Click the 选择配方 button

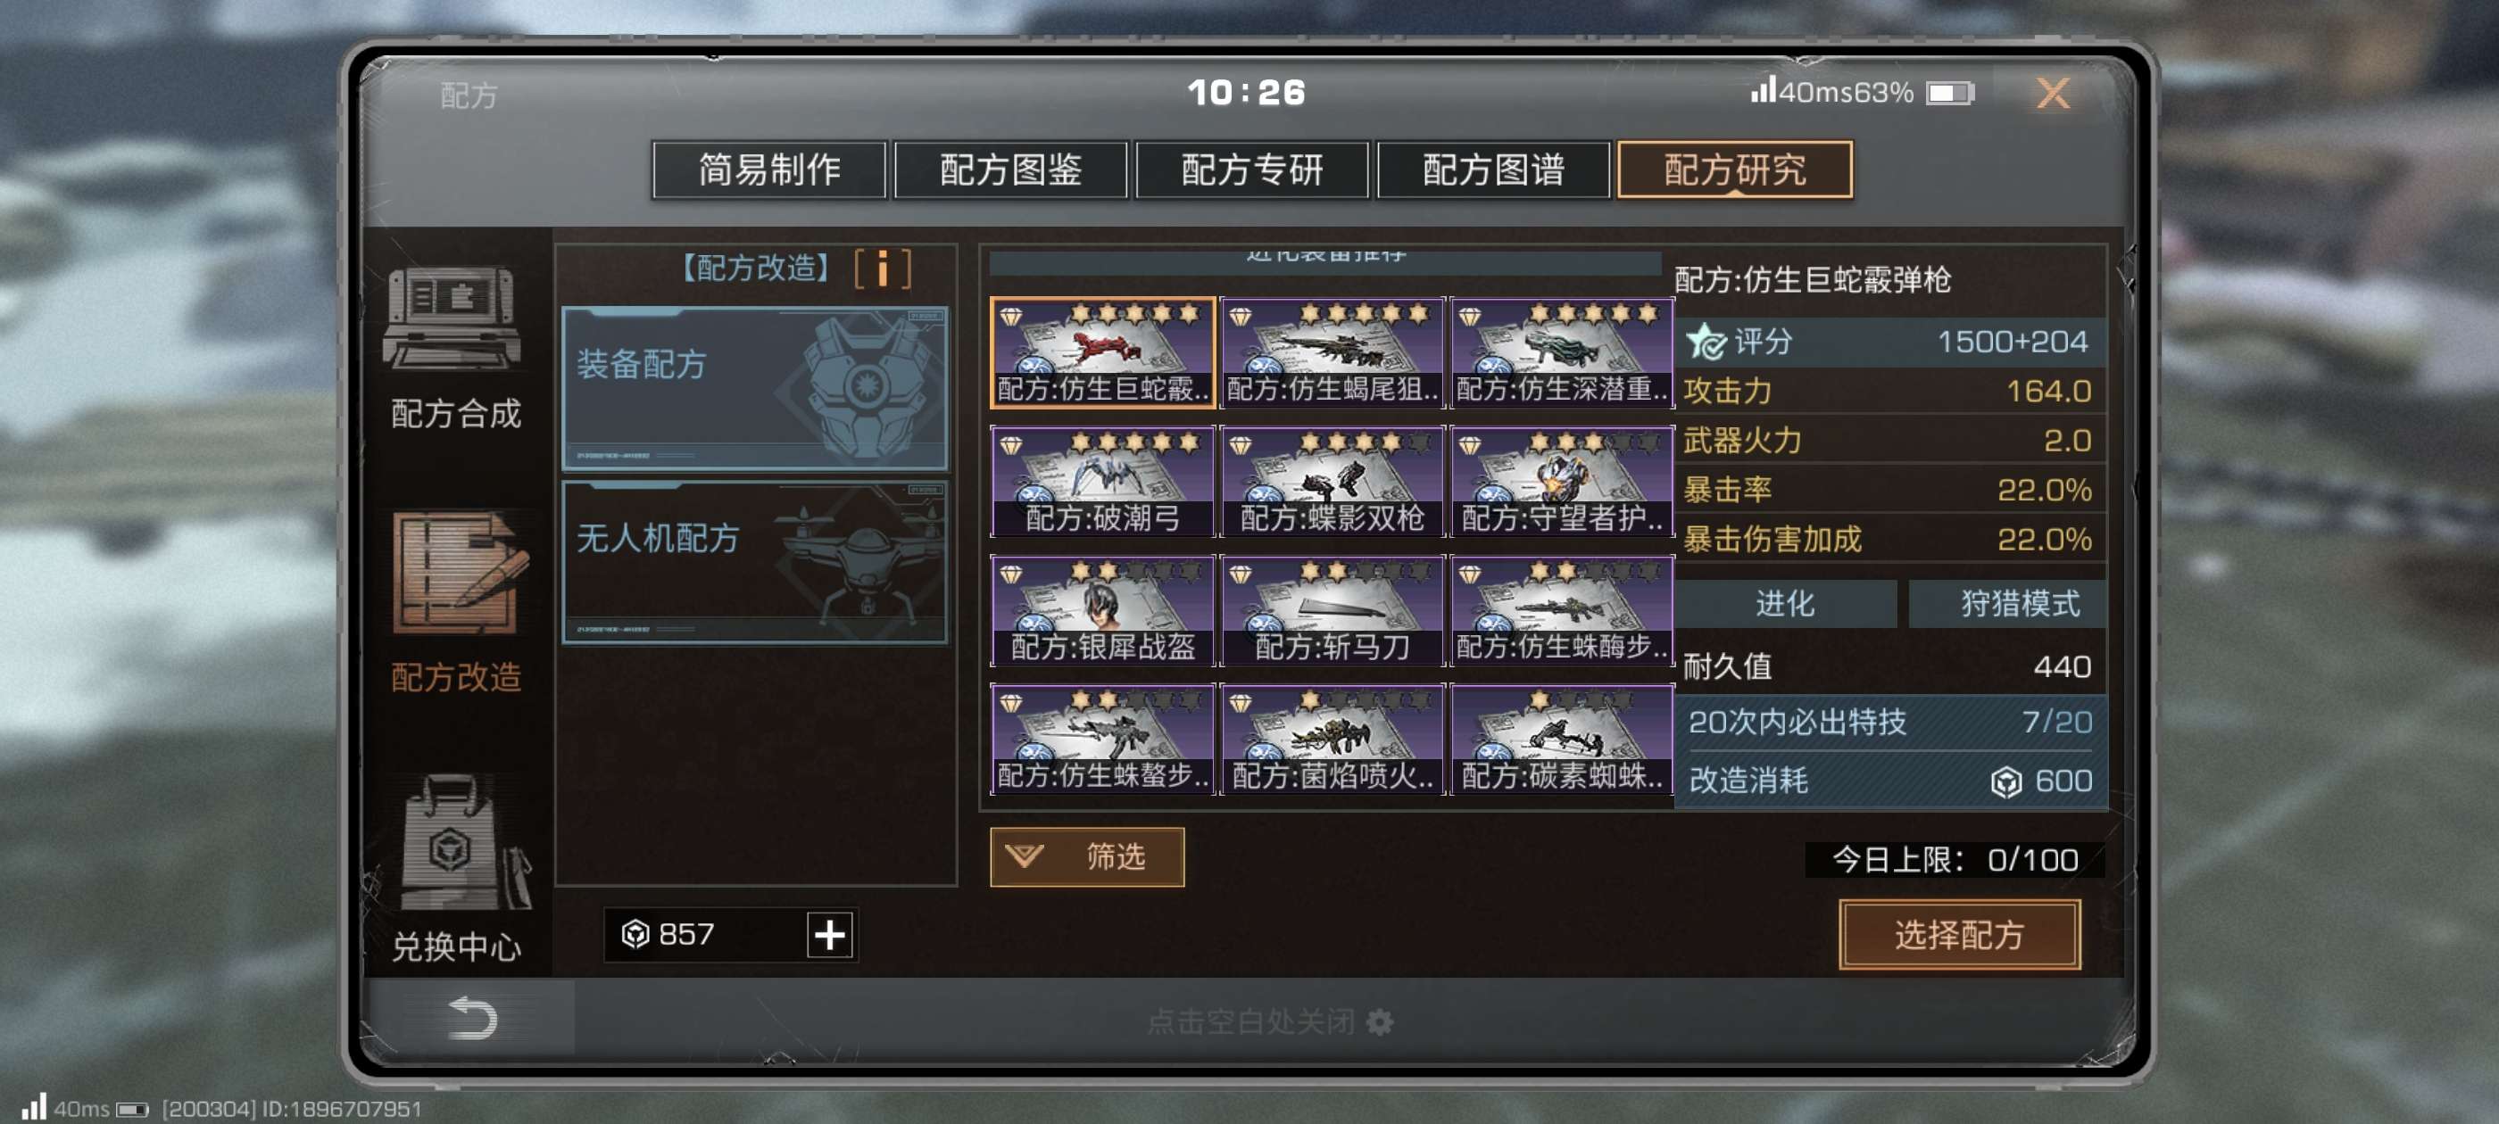click(1959, 934)
